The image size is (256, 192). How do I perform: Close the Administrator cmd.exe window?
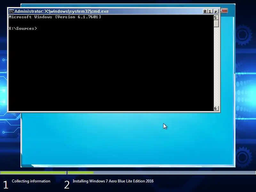point(216,11)
